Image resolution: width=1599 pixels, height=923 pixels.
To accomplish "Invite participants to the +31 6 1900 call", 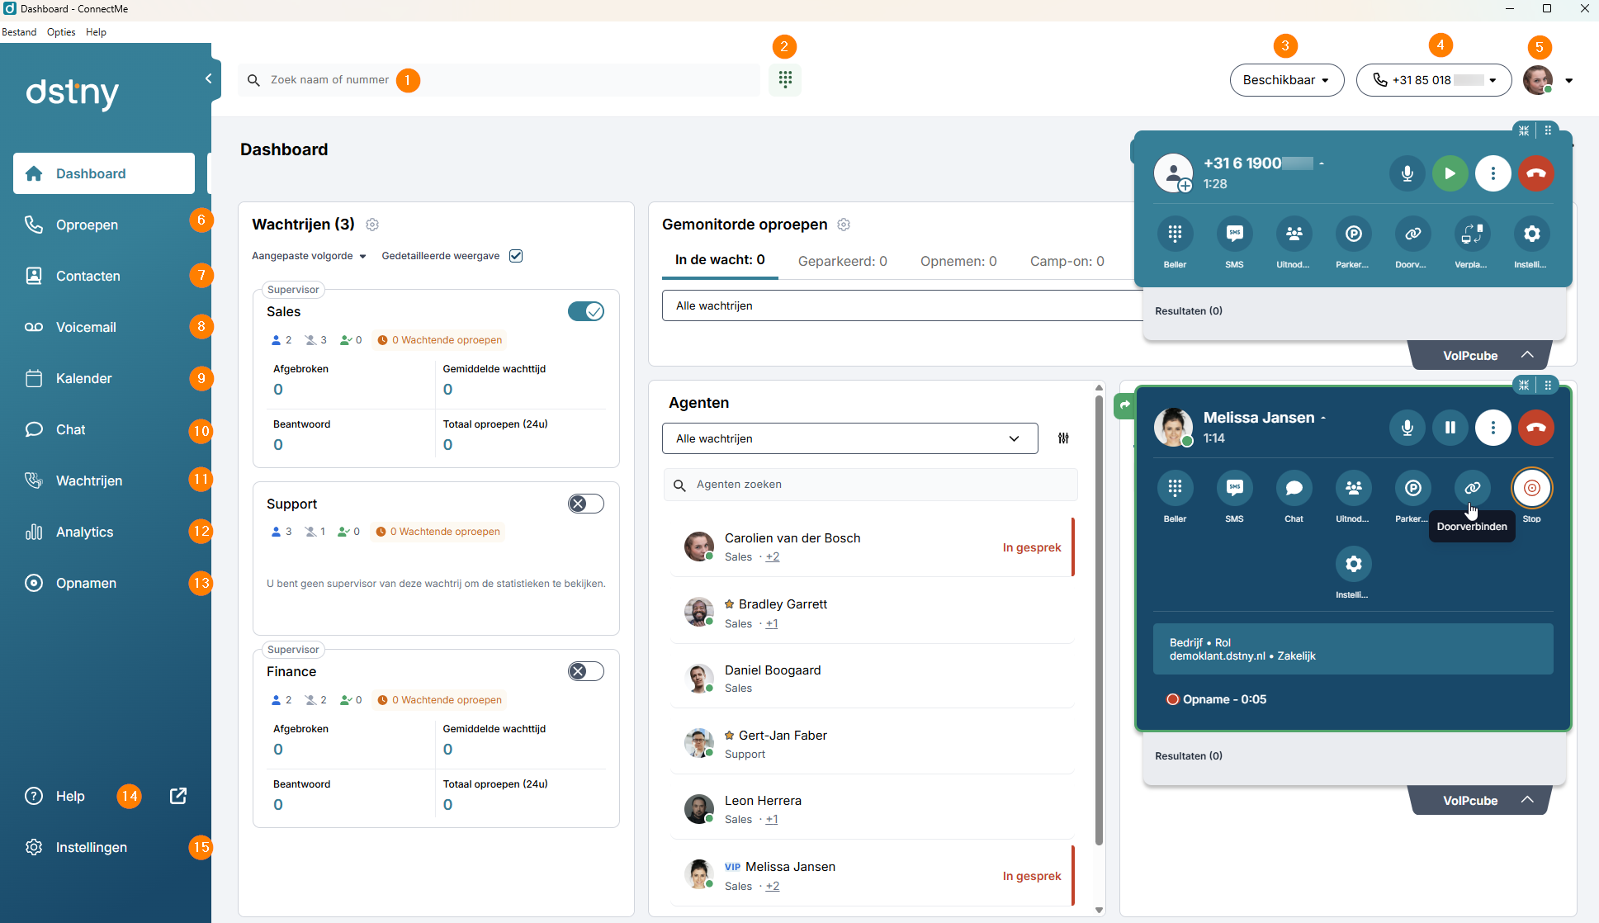I will coord(1294,234).
